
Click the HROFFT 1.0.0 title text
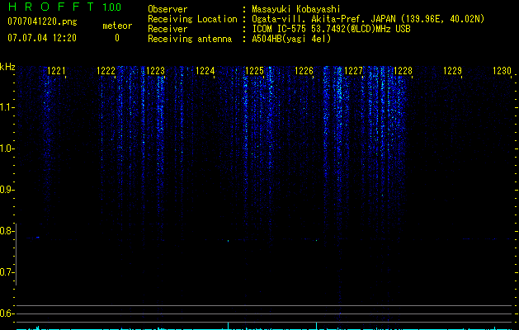coord(64,7)
